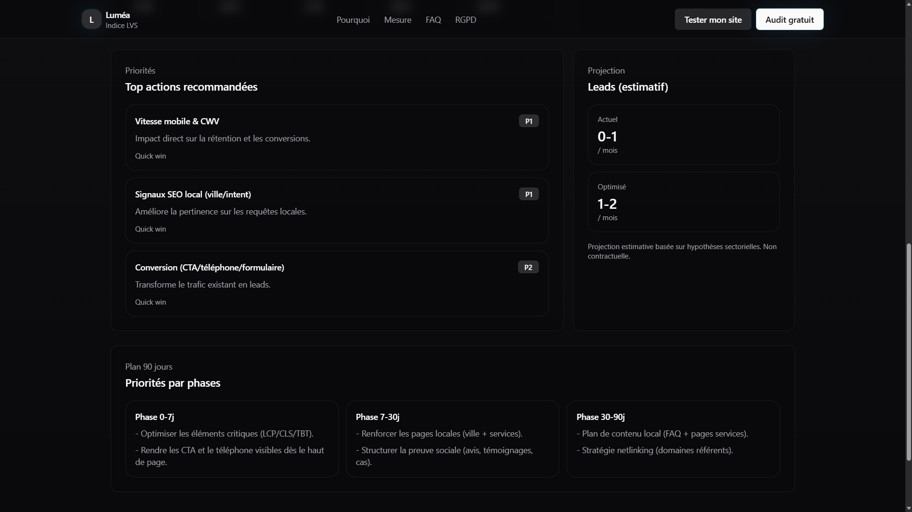Open the Signaux SEO local action card
Image resolution: width=912 pixels, height=512 pixels.
336,211
